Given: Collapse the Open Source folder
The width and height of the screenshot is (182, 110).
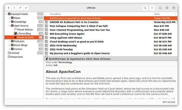Looking at the screenshot, I should pos(9,26).
